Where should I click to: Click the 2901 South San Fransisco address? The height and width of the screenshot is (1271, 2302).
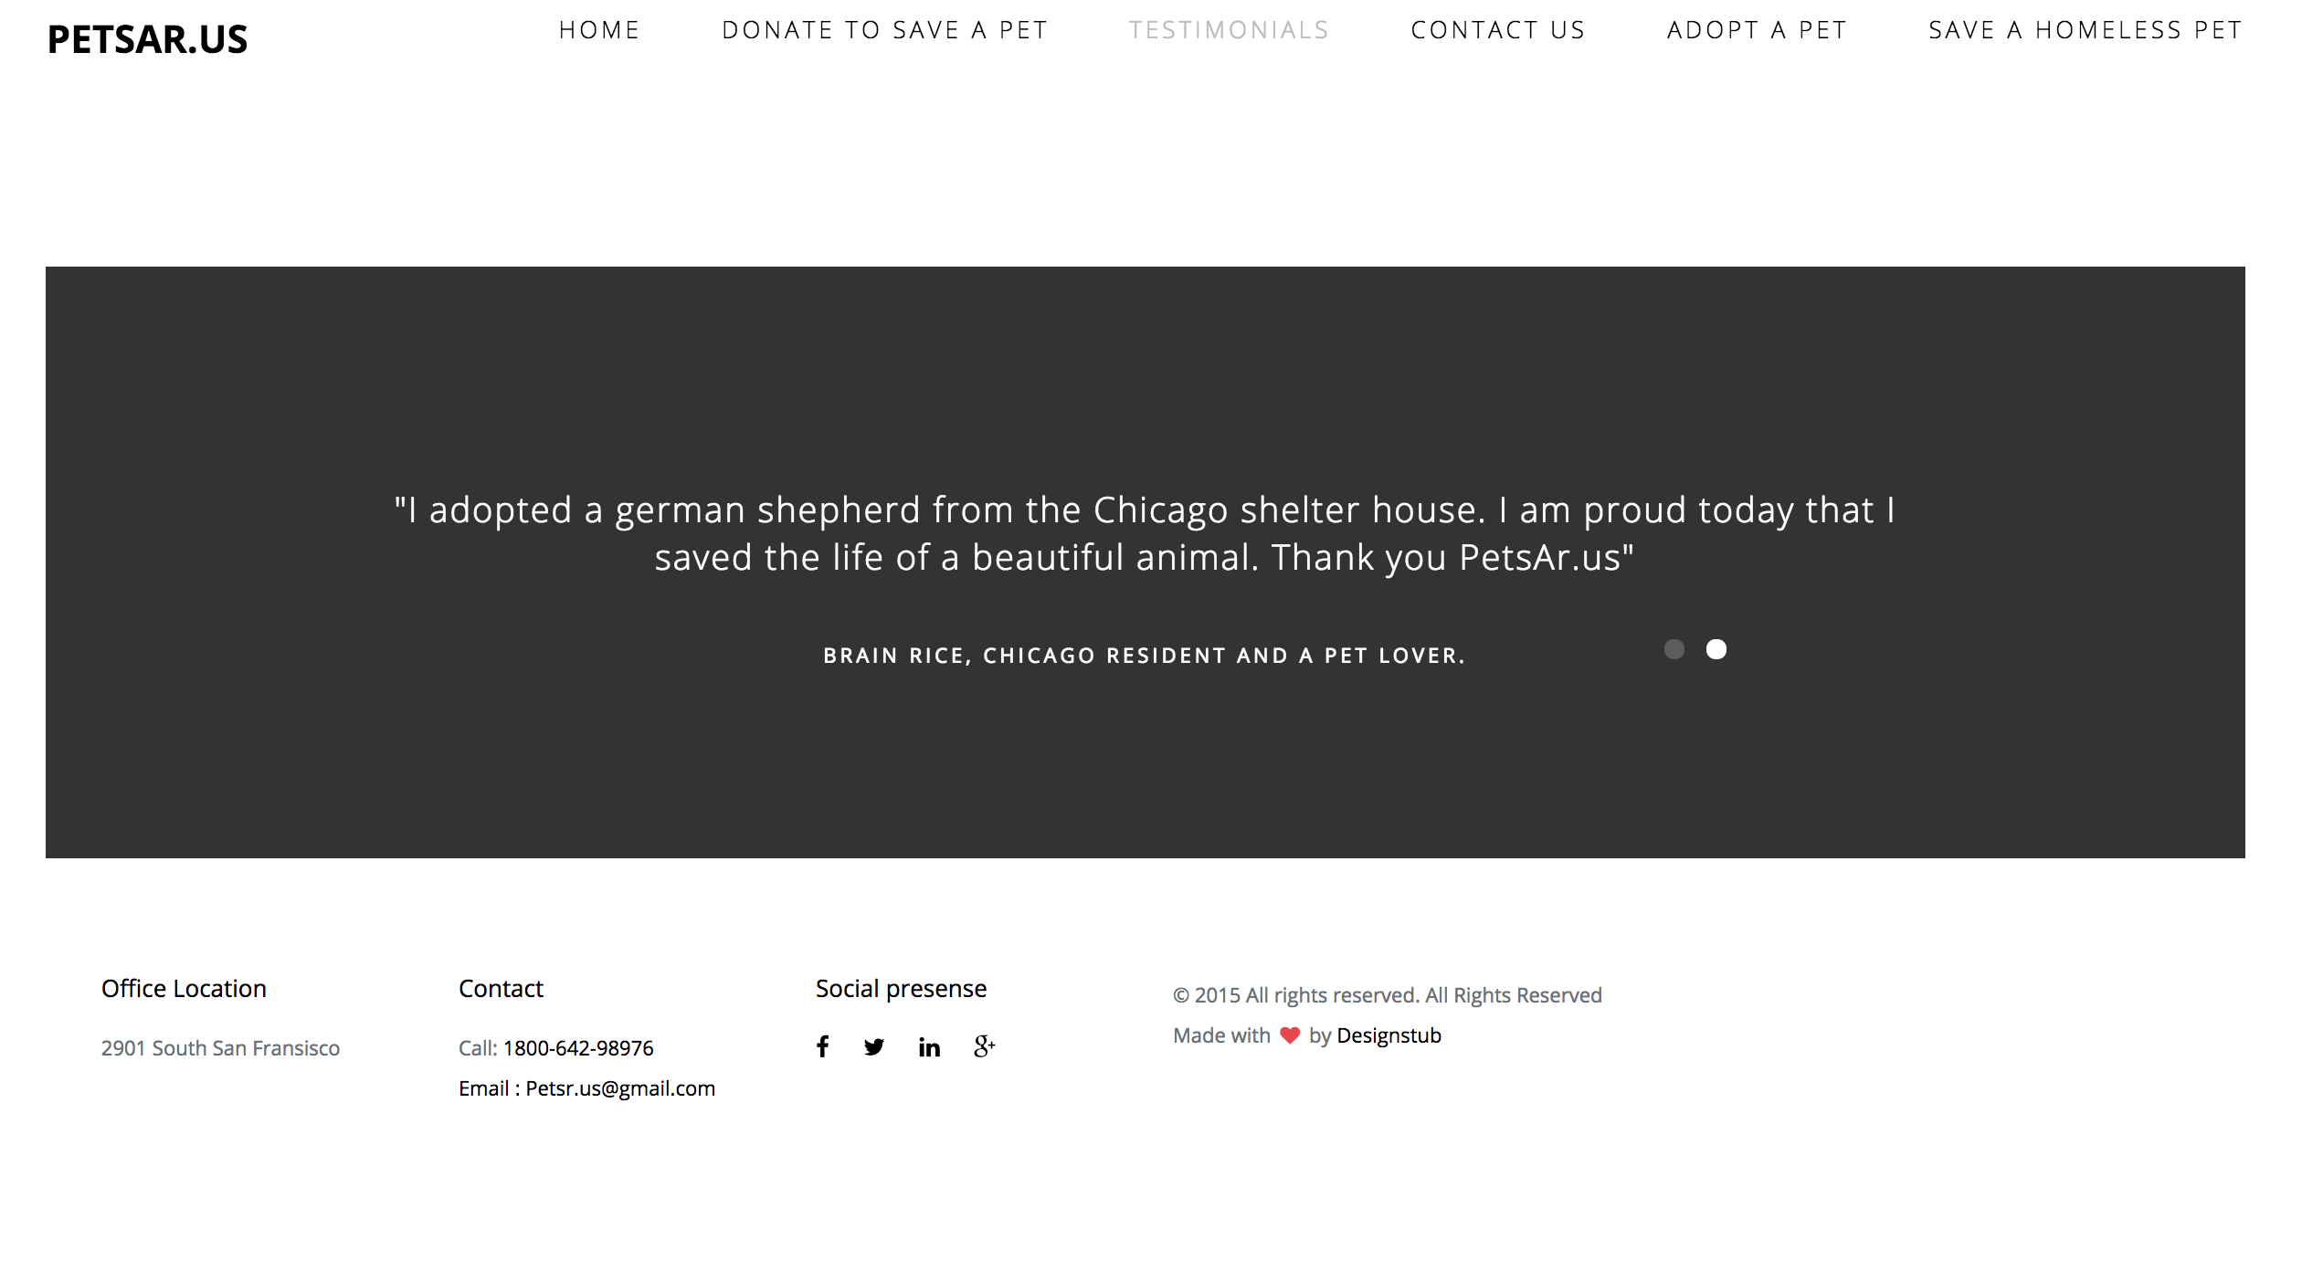220,1048
